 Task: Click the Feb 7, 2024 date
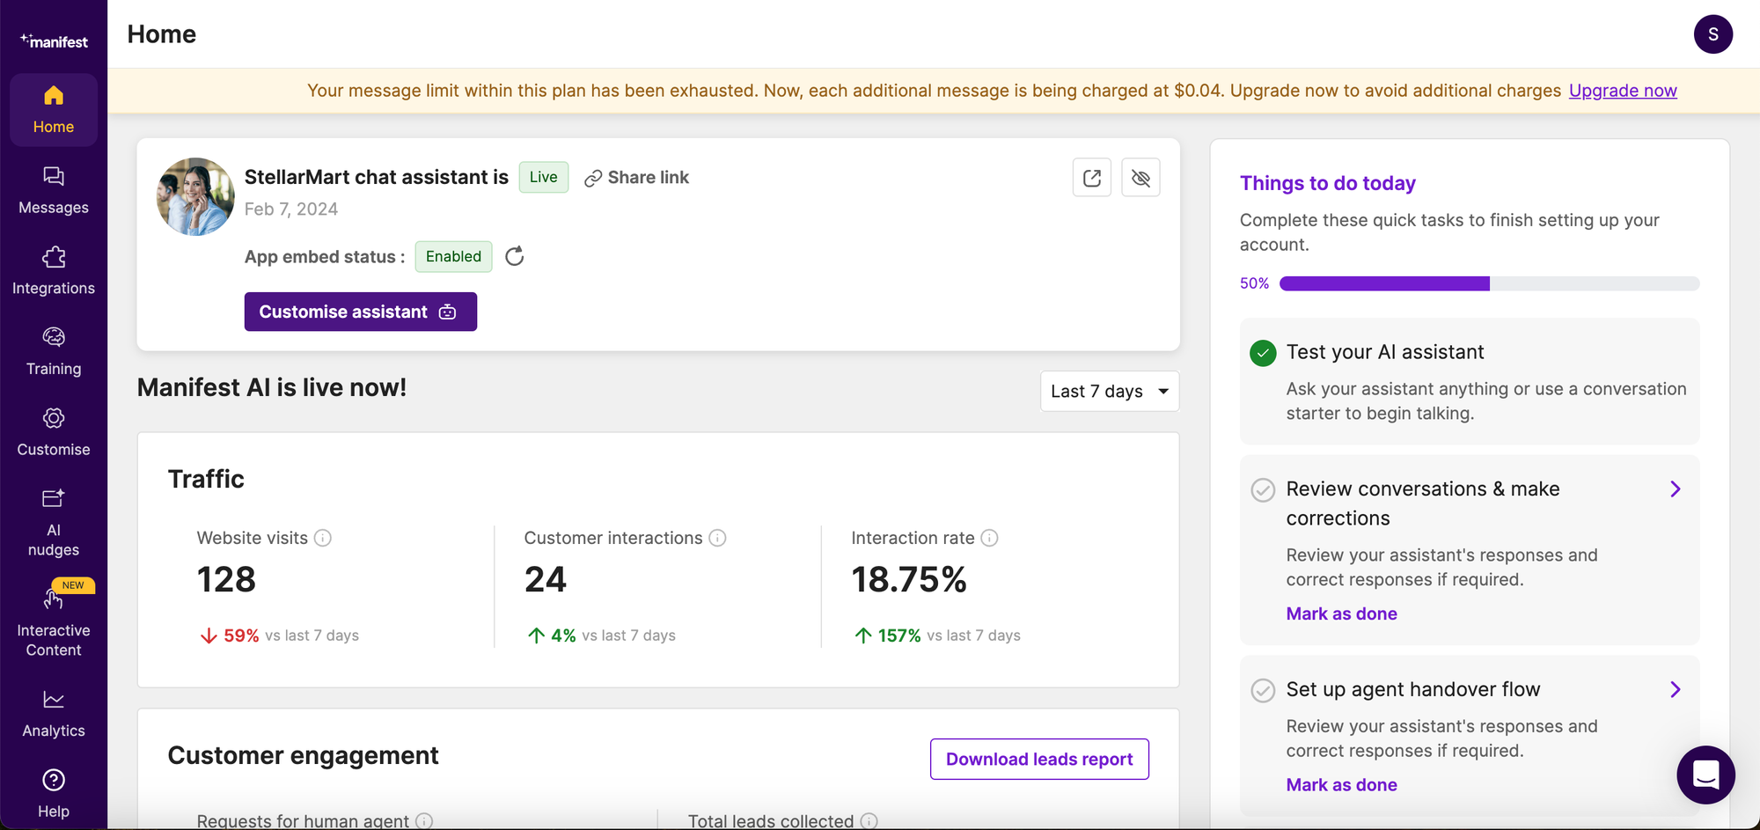(291, 209)
